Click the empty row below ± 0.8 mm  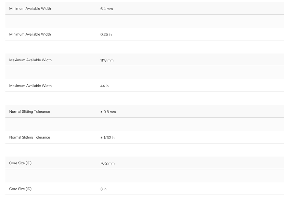145,124
